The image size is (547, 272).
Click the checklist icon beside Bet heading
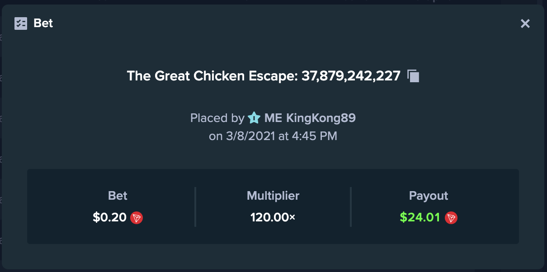(x=21, y=23)
